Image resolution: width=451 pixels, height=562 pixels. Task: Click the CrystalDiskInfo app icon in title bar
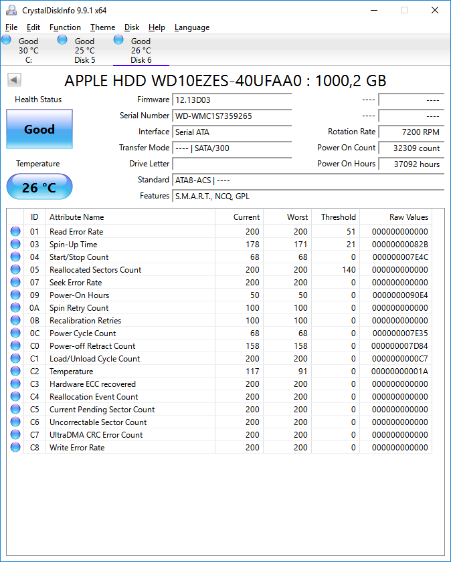[11, 11]
